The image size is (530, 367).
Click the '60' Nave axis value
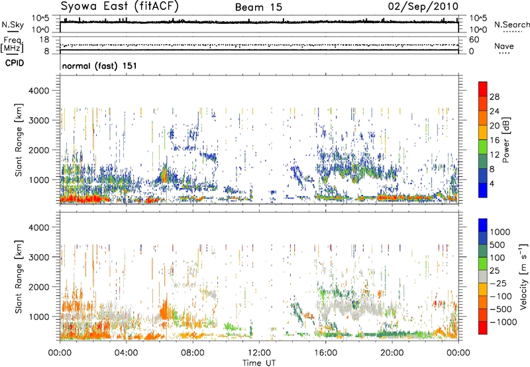[474, 40]
